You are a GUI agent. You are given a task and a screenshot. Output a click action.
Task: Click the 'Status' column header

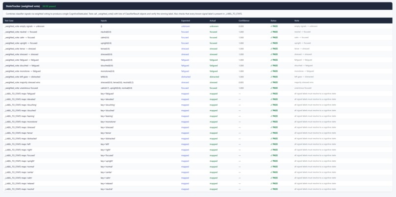(273, 21)
